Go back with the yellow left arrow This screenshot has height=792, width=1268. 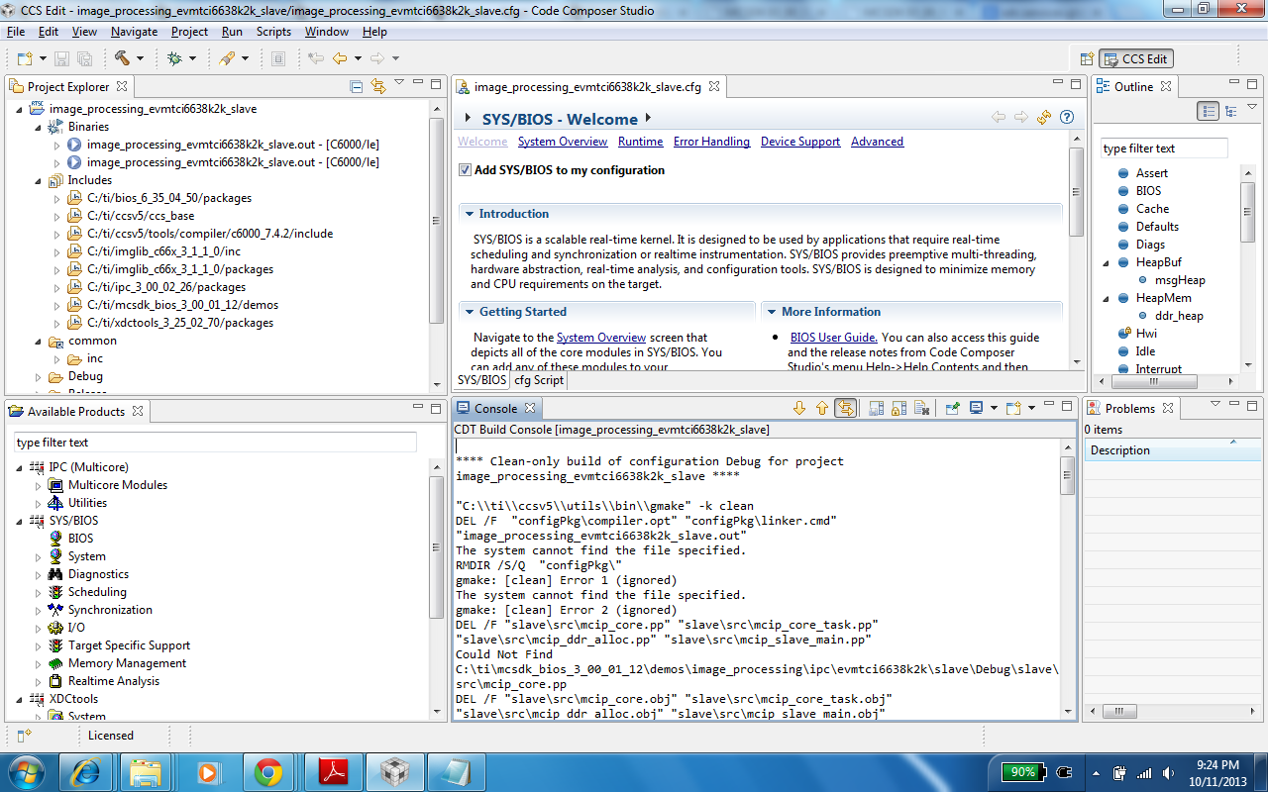(x=340, y=58)
